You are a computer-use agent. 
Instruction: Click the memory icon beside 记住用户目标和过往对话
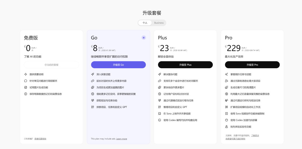(x=159, y=94)
